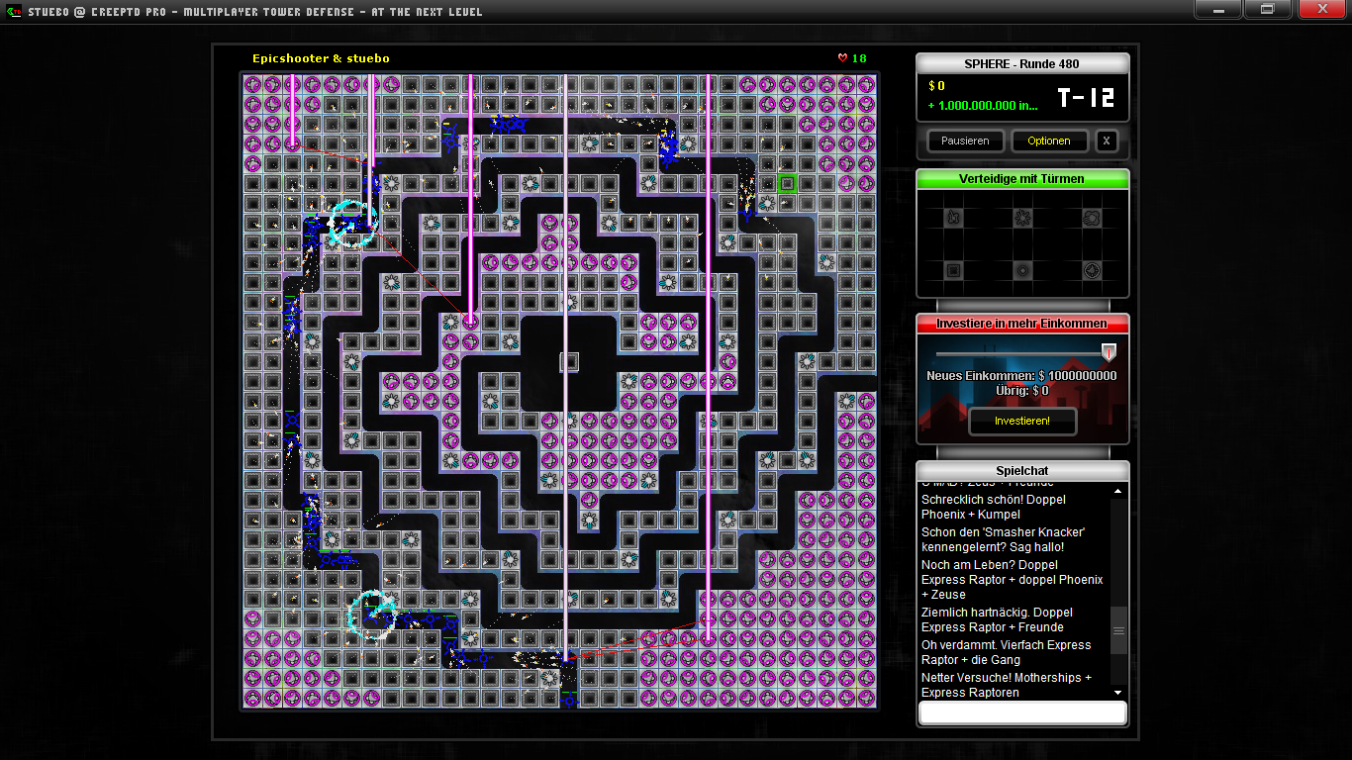Select the flame-shaped tower icon
This screenshot has height=760, width=1352.
[x=953, y=217]
